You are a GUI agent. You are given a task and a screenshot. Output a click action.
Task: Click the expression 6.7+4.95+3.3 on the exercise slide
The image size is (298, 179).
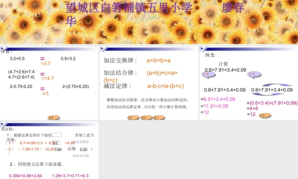click(31, 143)
